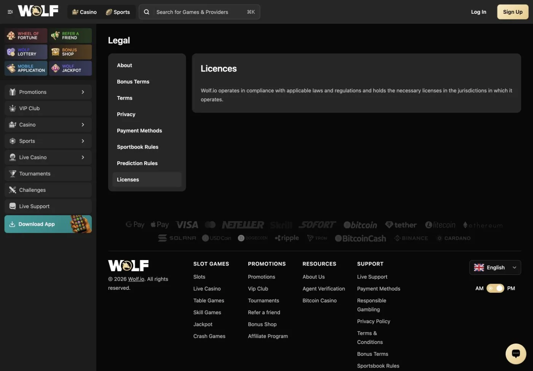Click the Sign Up button

pyautogui.click(x=513, y=12)
